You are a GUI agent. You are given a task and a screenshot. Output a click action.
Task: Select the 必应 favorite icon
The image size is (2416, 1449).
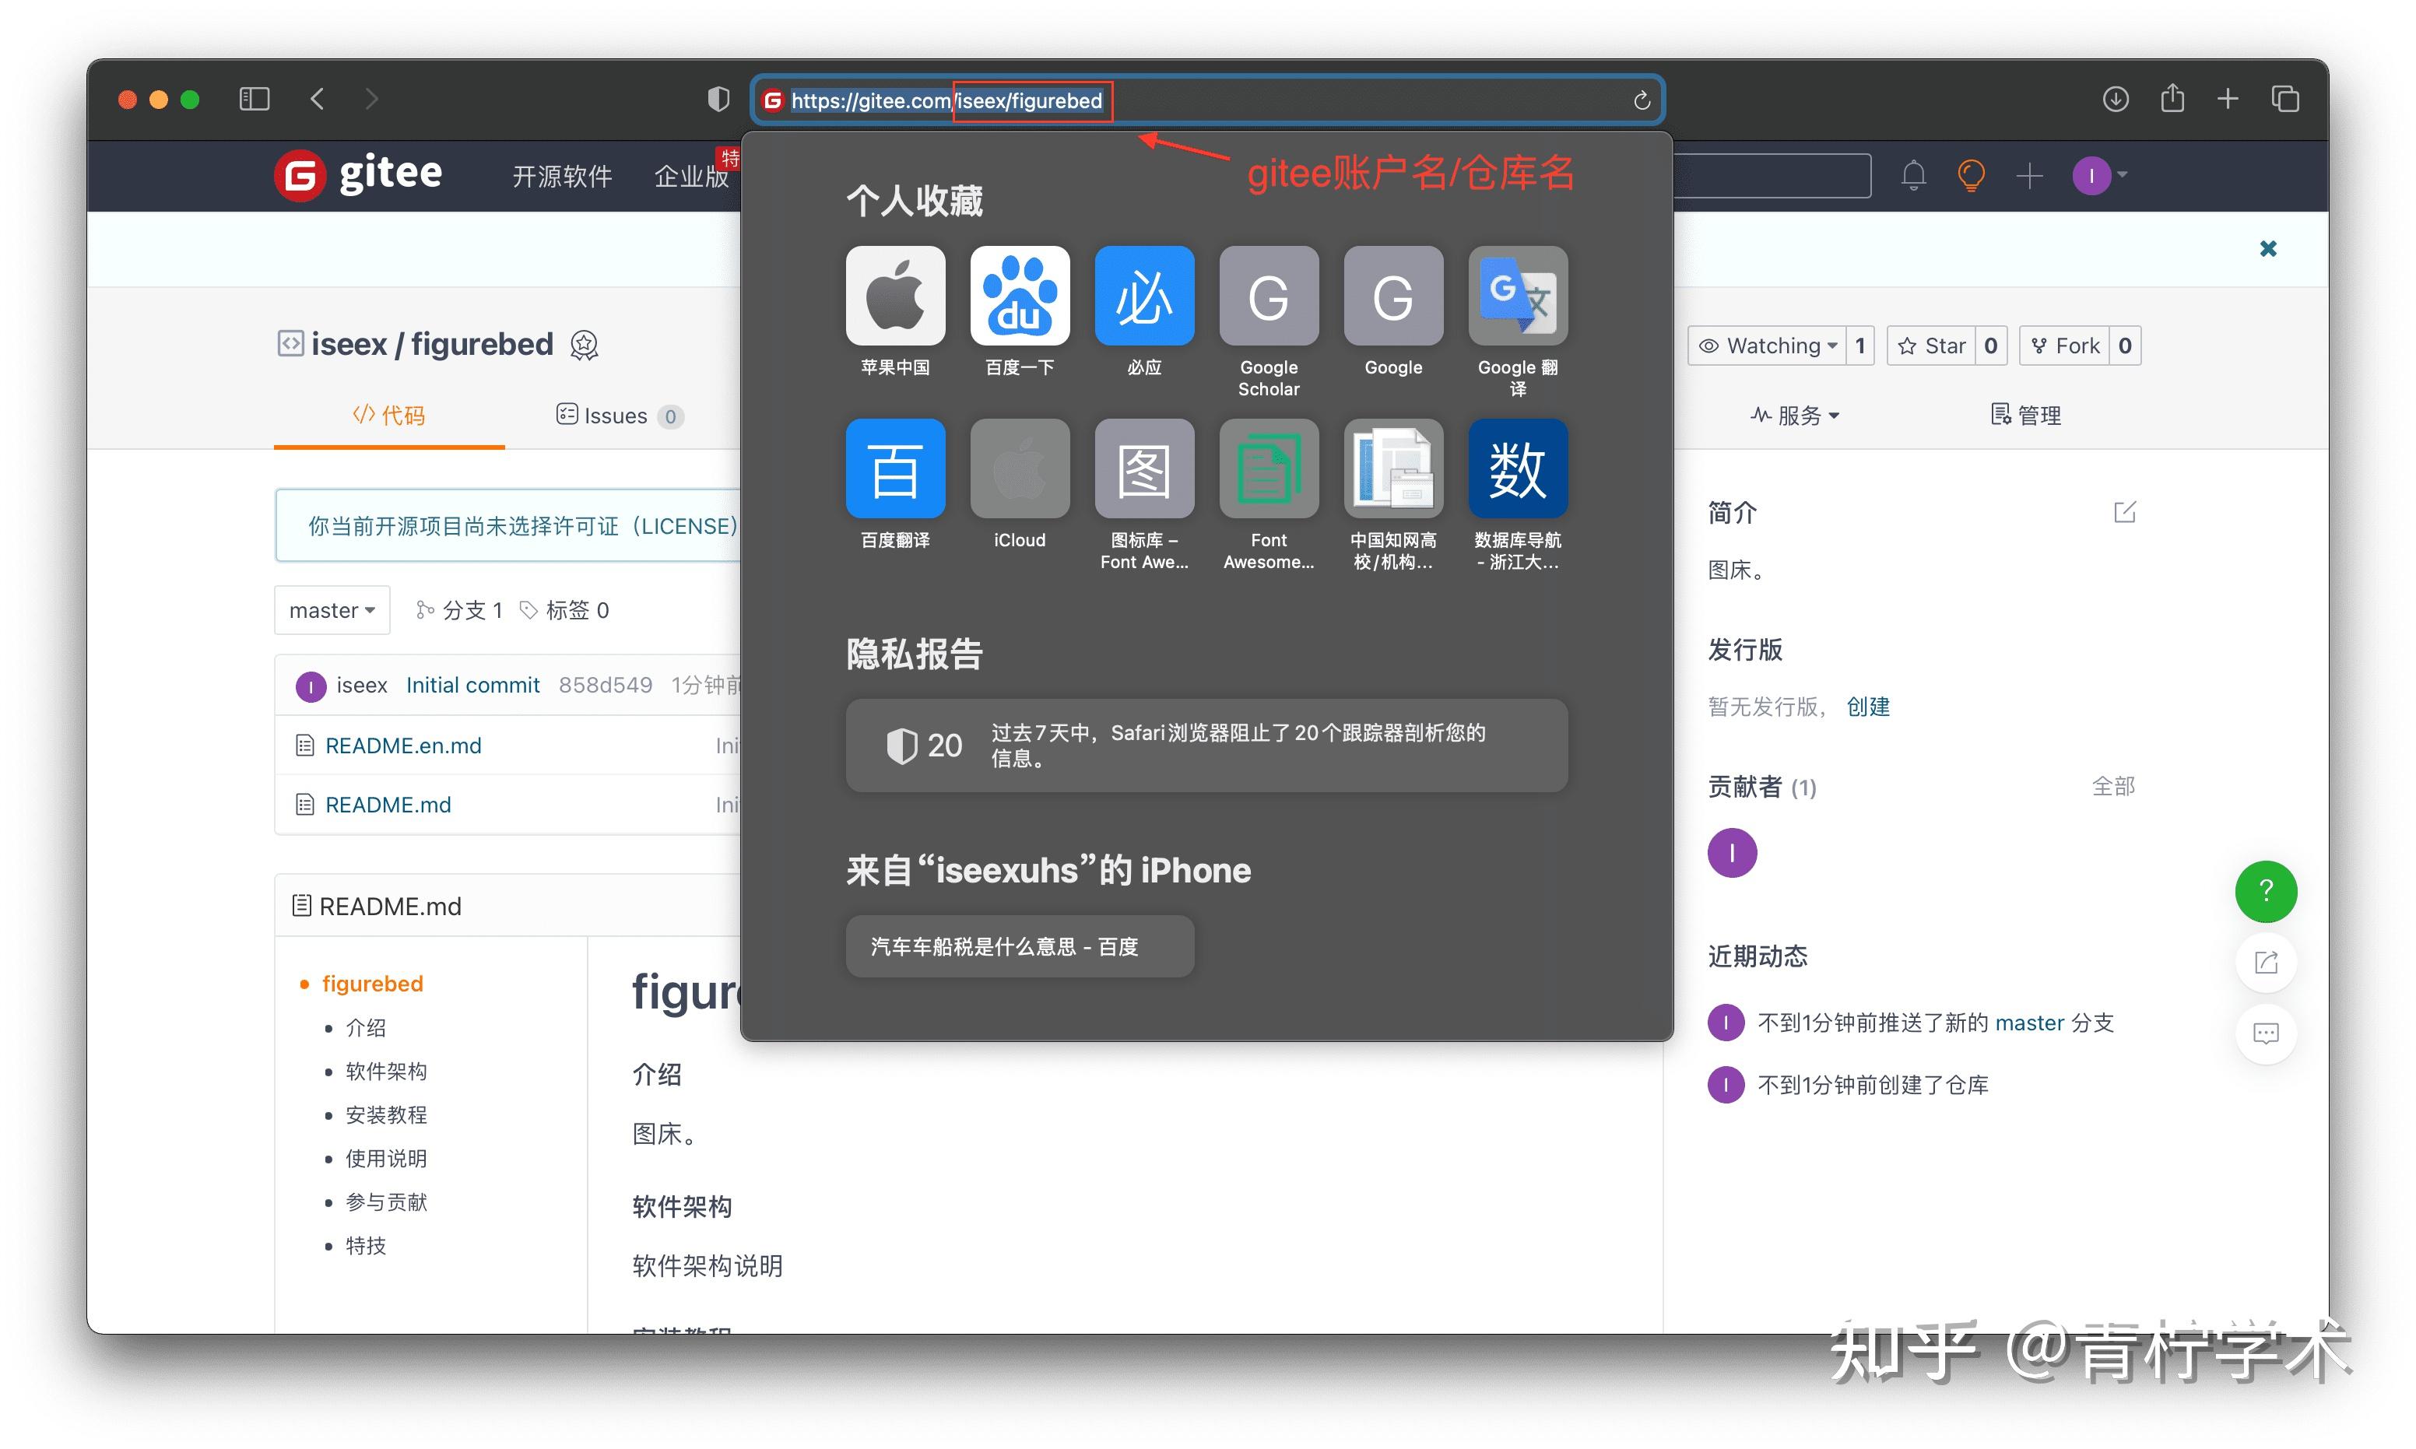point(1143,296)
